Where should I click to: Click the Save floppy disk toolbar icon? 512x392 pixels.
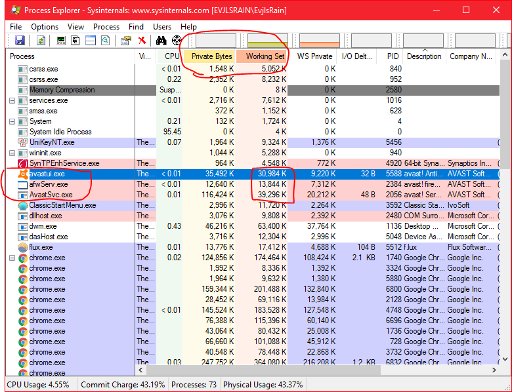point(20,41)
